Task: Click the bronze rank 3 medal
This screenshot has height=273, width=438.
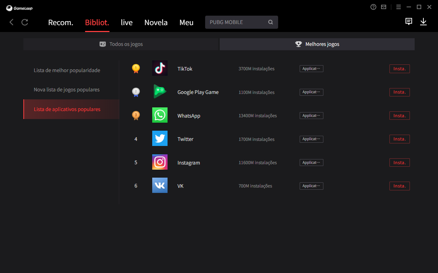Action: pos(136,115)
